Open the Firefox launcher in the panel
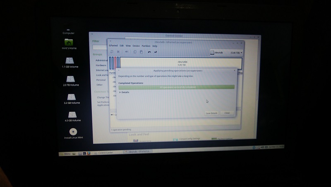The width and height of the screenshot is (331, 187). pos(89,153)
